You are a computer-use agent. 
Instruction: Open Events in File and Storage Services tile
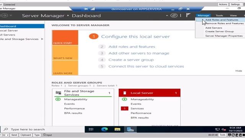(69, 104)
